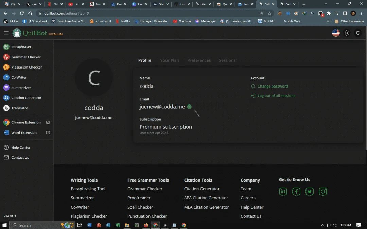
Task: Open the Plagiarism Checker sidebar icon
Action: pos(6,67)
